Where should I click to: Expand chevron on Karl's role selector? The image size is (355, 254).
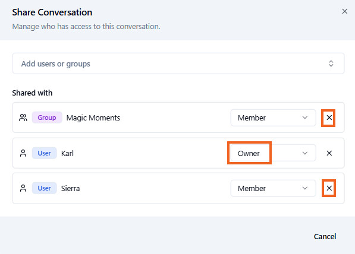pos(304,153)
